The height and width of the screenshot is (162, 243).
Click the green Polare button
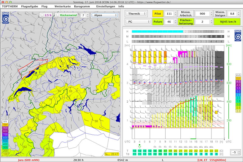pos(158,22)
